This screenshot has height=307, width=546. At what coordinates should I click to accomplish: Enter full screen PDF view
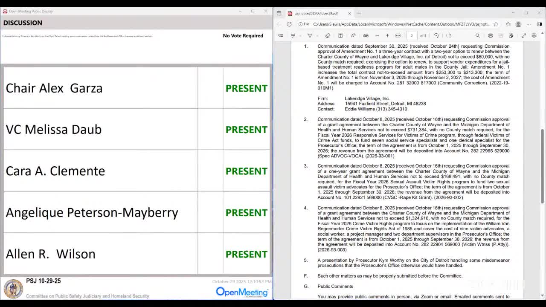(524, 35)
